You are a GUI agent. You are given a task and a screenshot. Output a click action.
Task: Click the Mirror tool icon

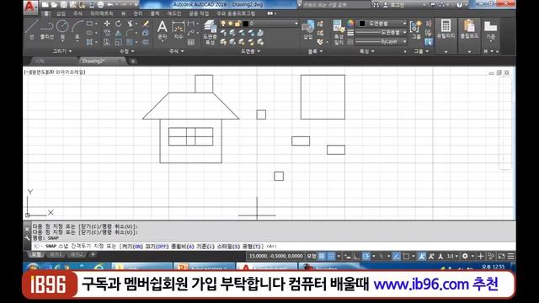coord(118,33)
